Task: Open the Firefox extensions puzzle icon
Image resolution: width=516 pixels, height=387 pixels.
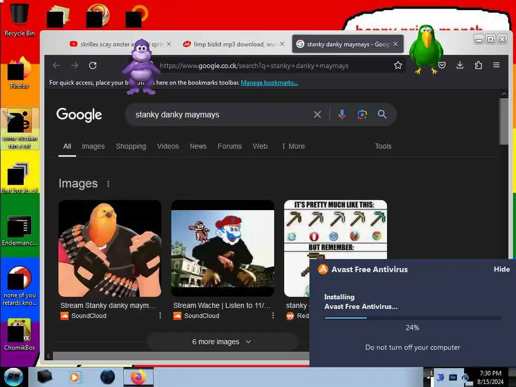Action: coord(479,65)
